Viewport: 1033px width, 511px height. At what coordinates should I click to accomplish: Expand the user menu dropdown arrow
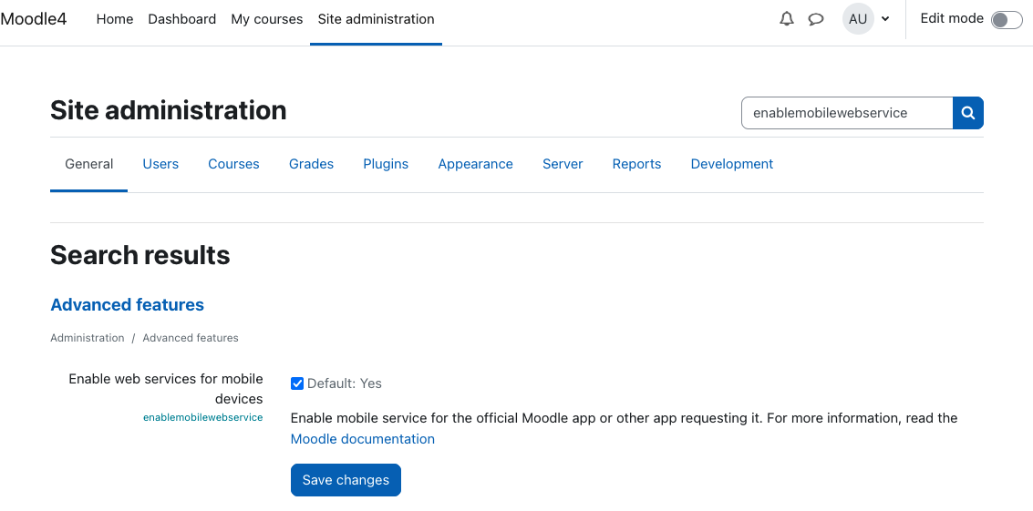[884, 19]
